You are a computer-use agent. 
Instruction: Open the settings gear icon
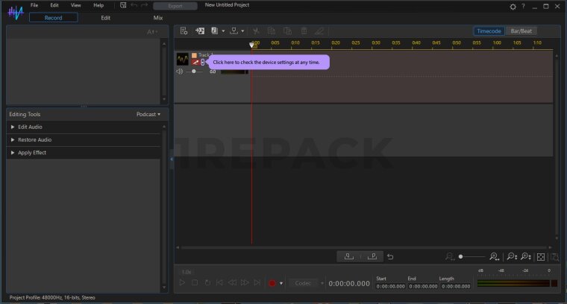(x=513, y=6)
